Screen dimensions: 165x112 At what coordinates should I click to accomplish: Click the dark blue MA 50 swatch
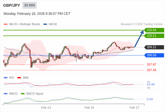[45, 24]
